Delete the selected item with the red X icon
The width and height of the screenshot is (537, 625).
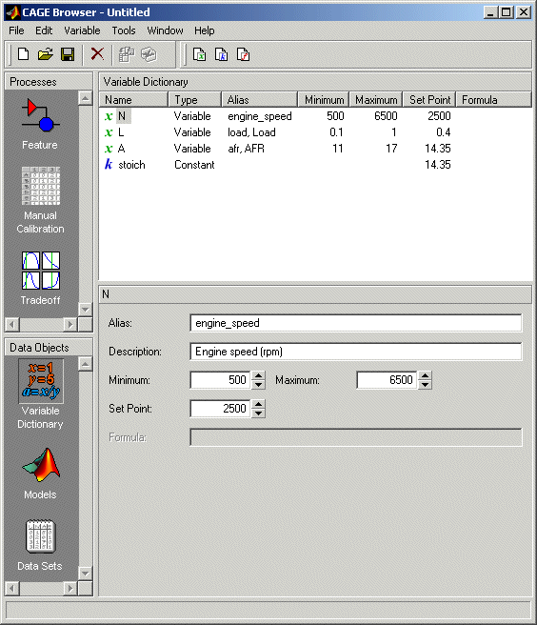pos(97,53)
